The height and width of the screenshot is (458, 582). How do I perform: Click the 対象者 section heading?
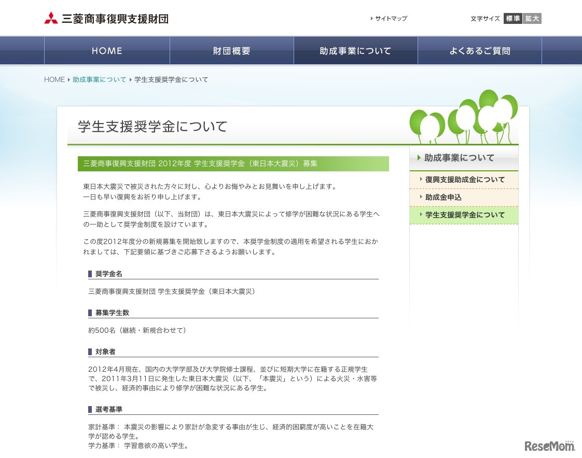105,352
